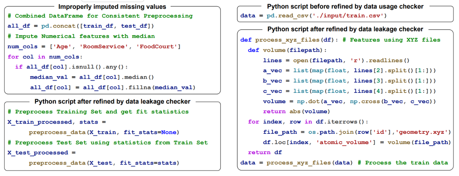Screen dimensions: 459x176
Task: Select the fillna(median_val) line
Action: pos(113,88)
